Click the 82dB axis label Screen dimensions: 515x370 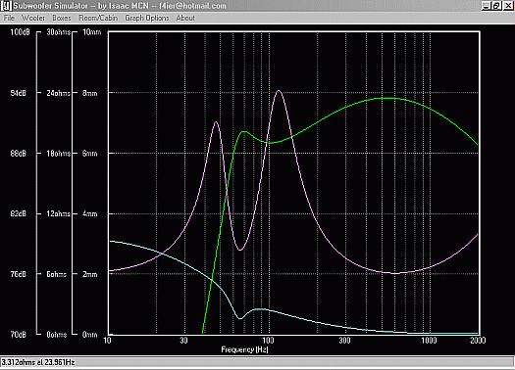18,213
